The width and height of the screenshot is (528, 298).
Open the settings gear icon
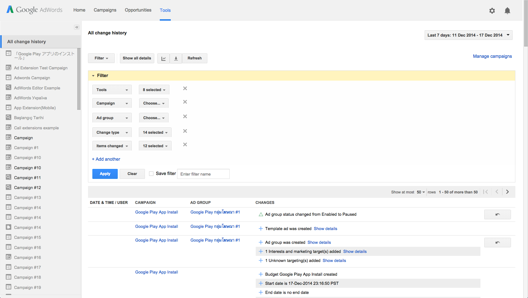pos(492,11)
